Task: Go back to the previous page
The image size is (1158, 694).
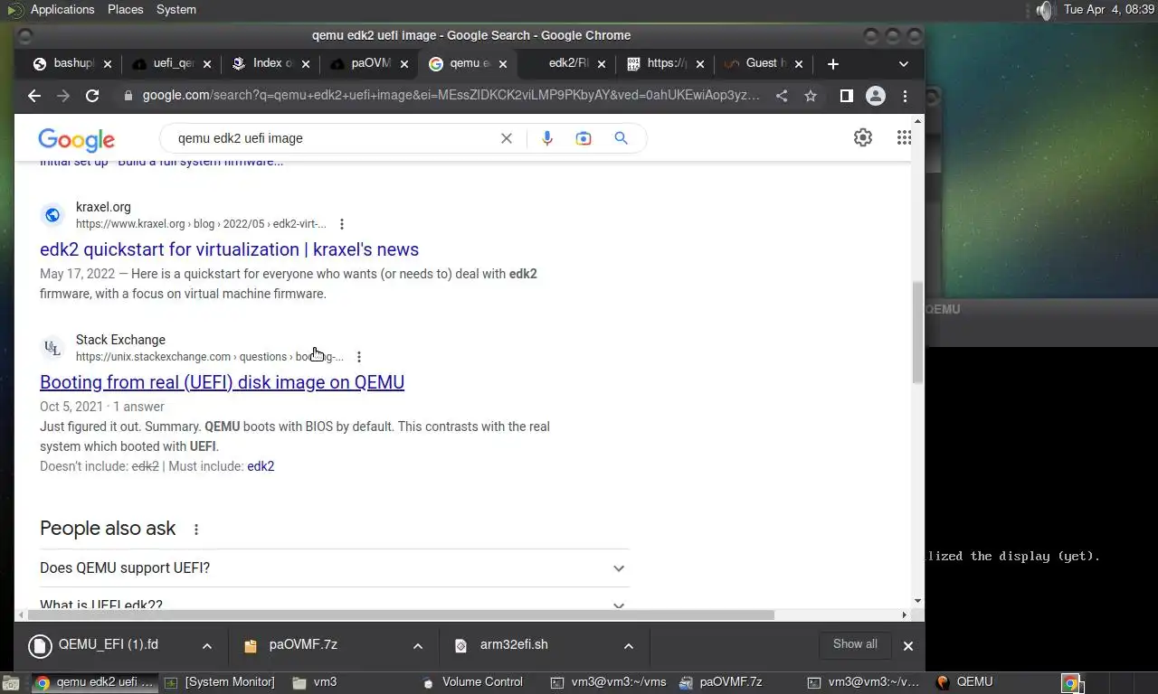Action: 34,96
